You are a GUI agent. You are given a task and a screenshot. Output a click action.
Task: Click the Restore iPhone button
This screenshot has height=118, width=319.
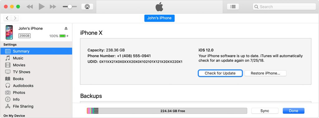coord(265,73)
